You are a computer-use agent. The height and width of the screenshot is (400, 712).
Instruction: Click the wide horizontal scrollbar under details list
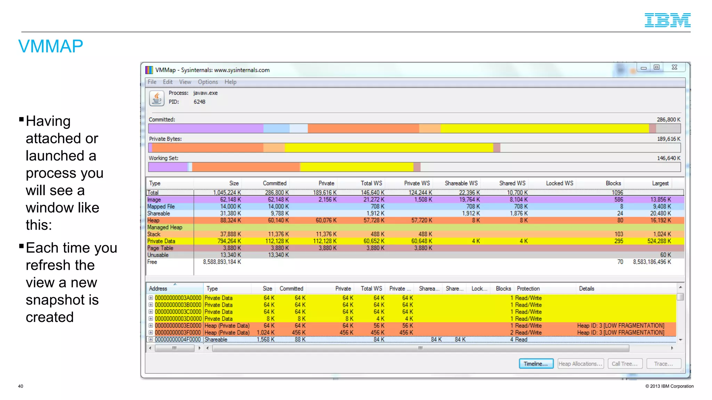(x=421, y=348)
